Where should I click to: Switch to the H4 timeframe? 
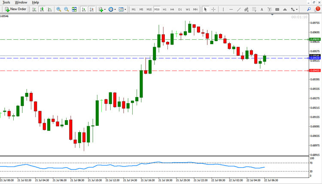[172, 9]
